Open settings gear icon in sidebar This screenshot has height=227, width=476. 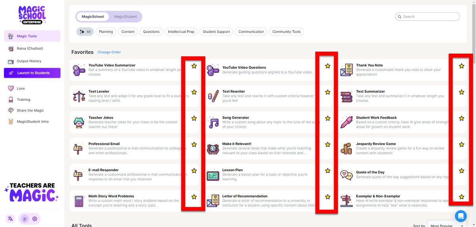[35, 219]
